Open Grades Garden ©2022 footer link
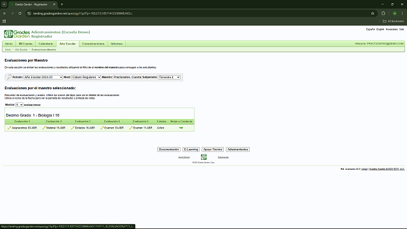This screenshot has height=229, width=407. click(387, 169)
